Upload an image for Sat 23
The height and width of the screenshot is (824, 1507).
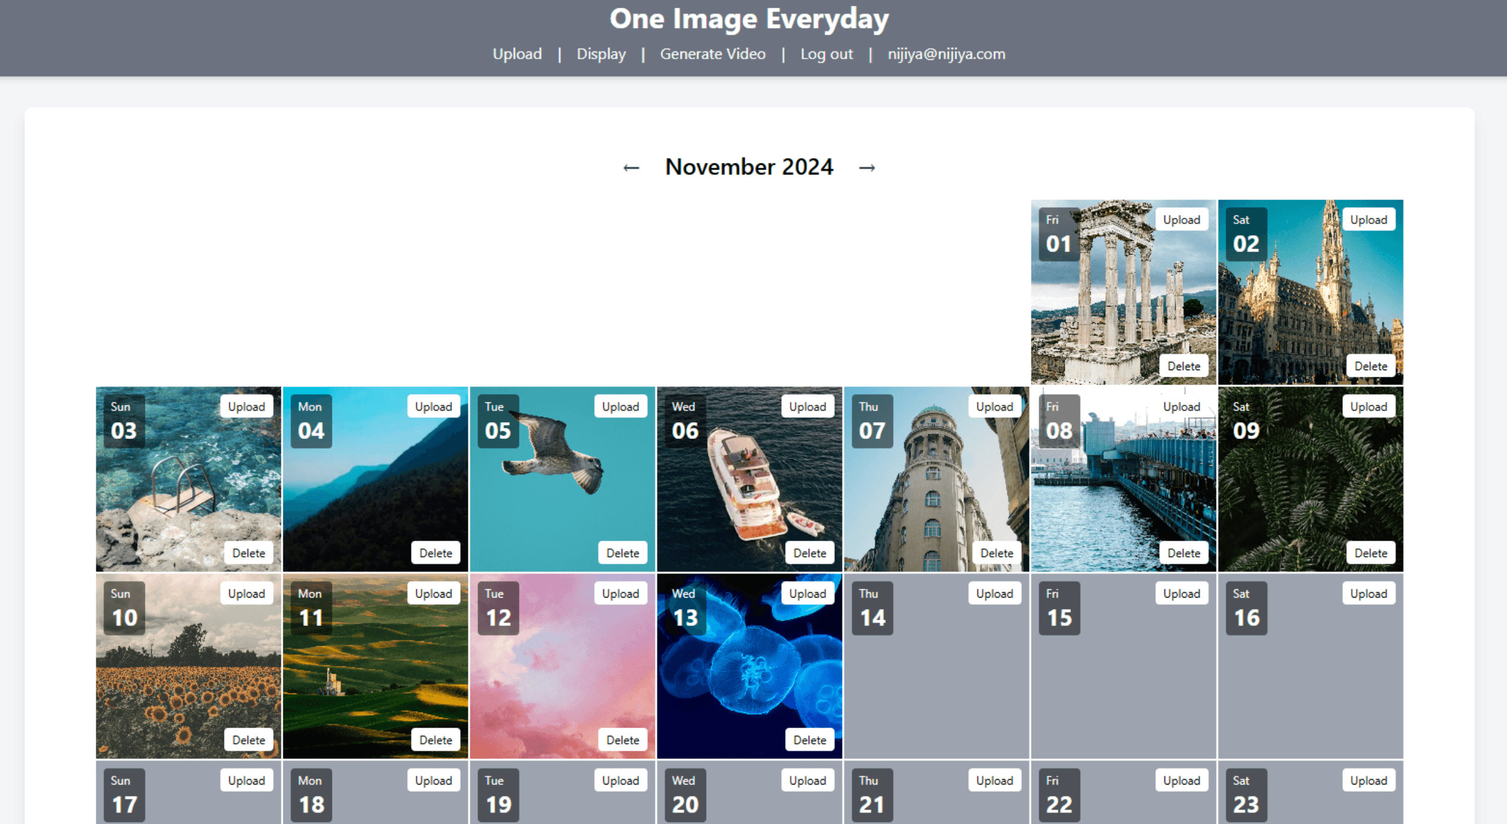[x=1368, y=780]
